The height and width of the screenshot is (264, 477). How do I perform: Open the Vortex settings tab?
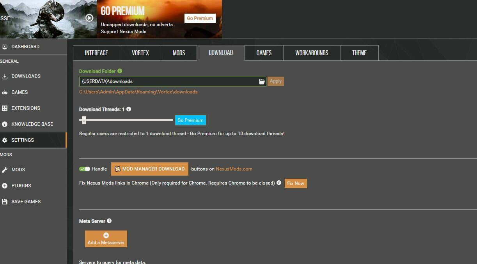(x=140, y=53)
